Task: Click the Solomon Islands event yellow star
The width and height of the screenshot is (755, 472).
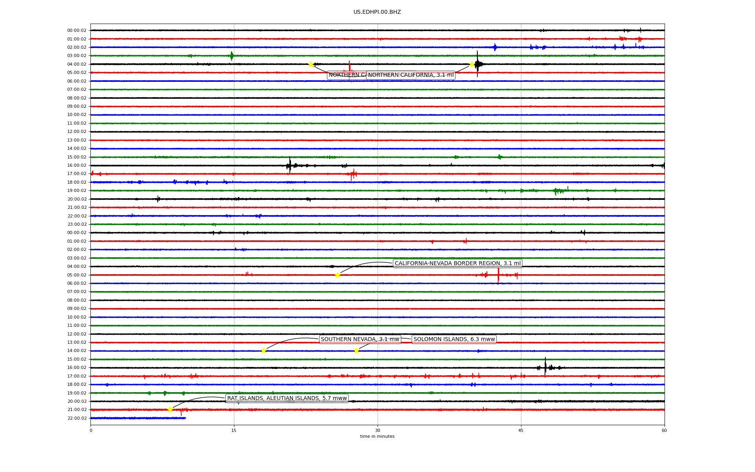Action: click(x=356, y=350)
